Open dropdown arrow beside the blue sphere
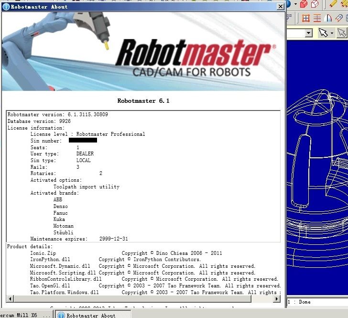The image size is (348, 318). [x=295, y=4]
